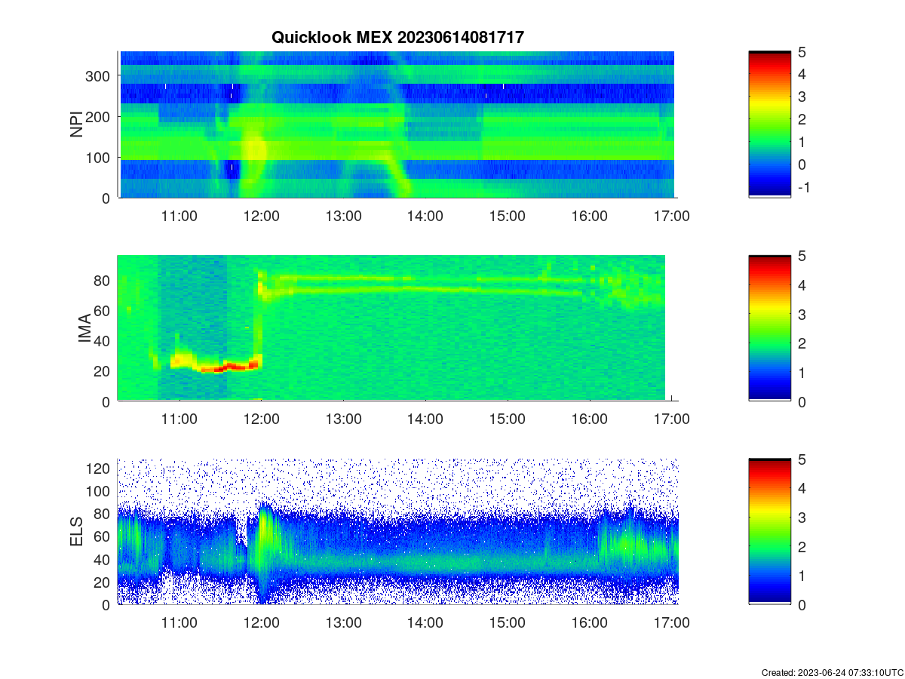Select the NPI panel colorbar
Screen dimensions: 905x679
[769, 124]
